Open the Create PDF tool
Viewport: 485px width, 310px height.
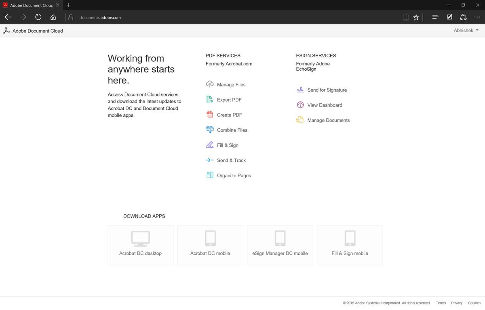pyautogui.click(x=229, y=115)
